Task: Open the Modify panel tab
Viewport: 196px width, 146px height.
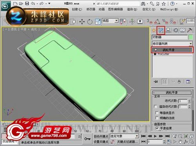Action: [x=161, y=30]
